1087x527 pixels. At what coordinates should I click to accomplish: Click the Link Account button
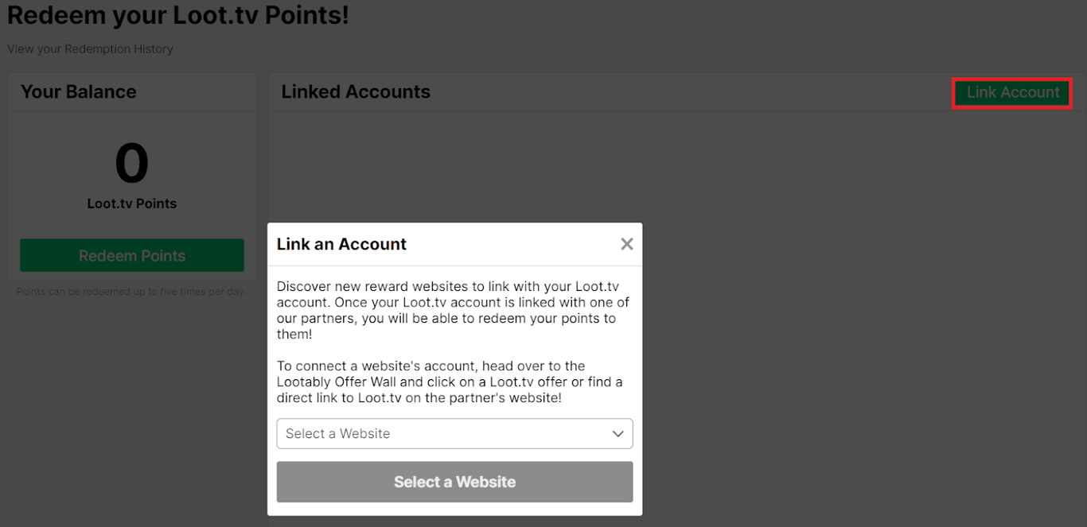coord(1012,93)
